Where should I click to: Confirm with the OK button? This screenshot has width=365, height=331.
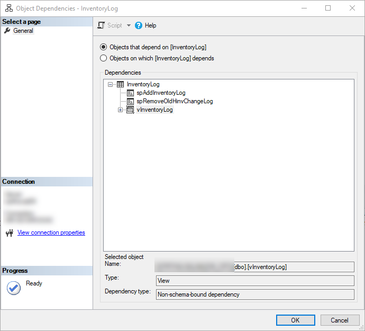coord(296,320)
